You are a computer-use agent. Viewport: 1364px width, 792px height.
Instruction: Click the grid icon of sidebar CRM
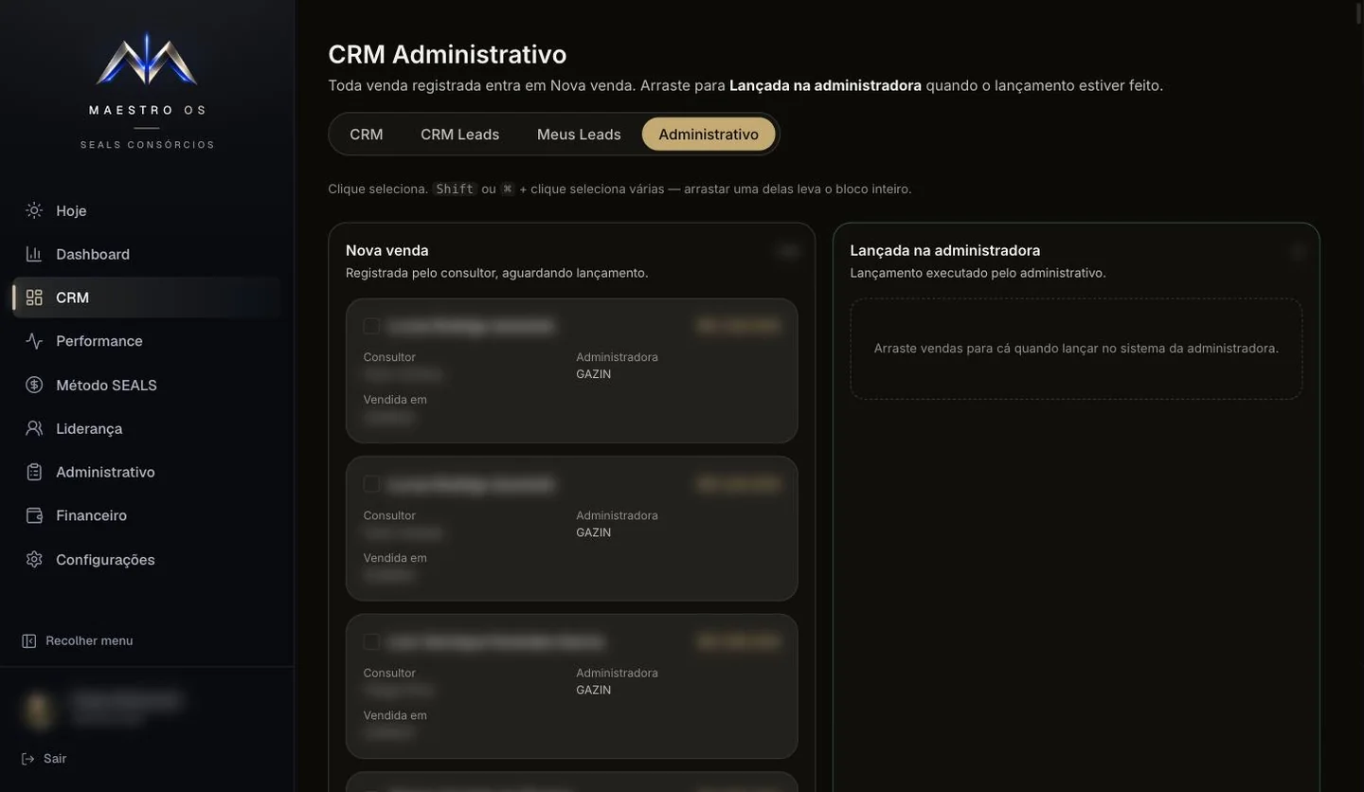pos(34,297)
